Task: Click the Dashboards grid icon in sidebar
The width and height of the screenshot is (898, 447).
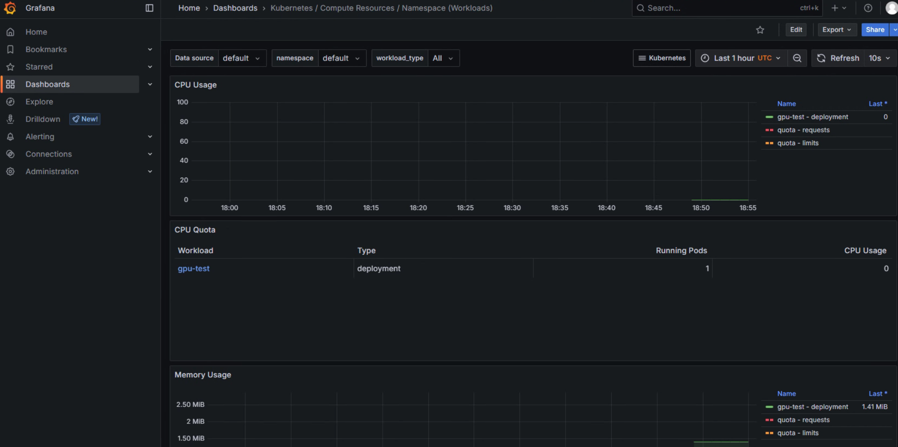Action: tap(11, 84)
